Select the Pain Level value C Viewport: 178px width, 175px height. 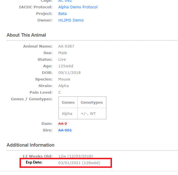click(x=60, y=93)
